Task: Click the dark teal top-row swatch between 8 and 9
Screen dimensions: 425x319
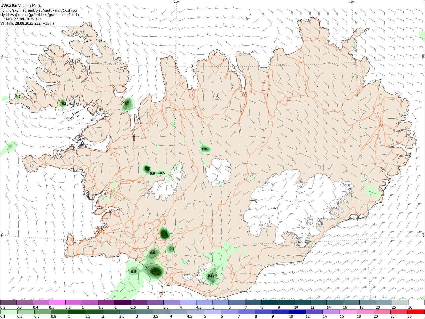Action: pyautogui.click(x=270, y=303)
